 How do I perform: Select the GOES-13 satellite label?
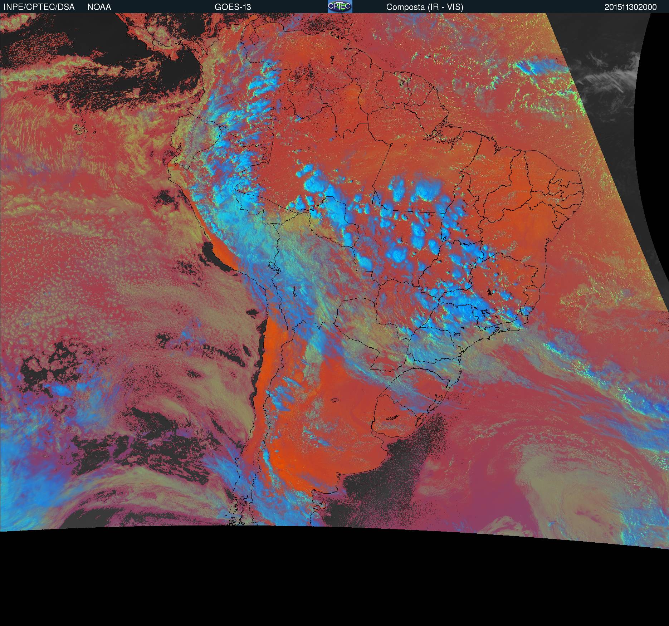233,7
